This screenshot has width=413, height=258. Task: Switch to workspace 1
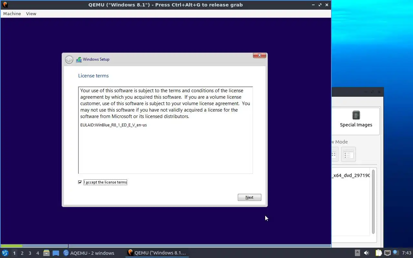click(x=14, y=253)
